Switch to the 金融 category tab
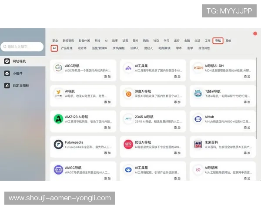This screenshot has width=261, height=209. pos(187,40)
